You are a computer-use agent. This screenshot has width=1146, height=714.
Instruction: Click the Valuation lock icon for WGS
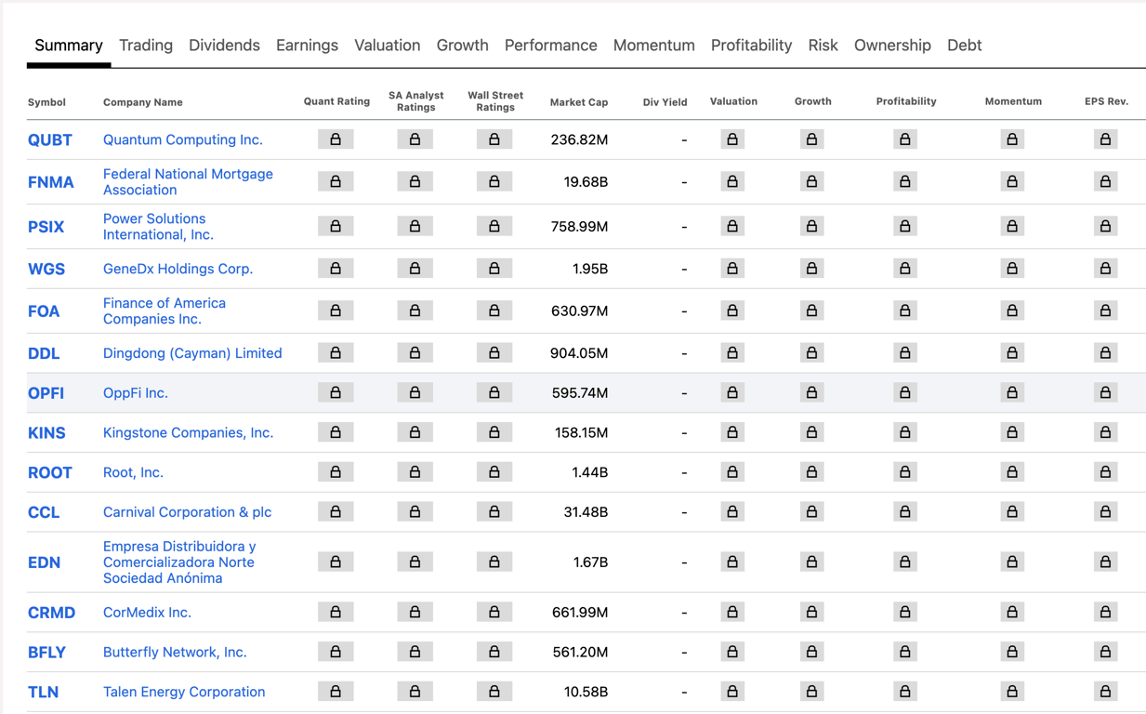(x=732, y=269)
